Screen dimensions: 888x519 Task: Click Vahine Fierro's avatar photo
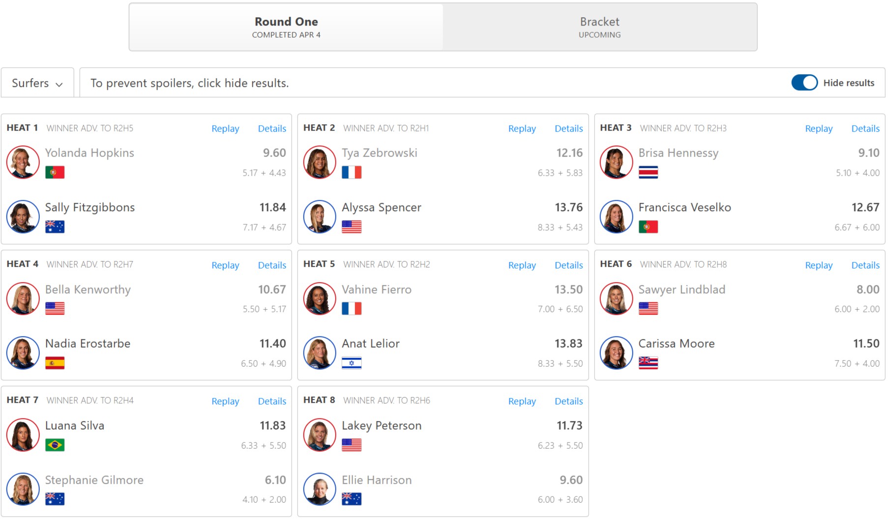pos(320,299)
